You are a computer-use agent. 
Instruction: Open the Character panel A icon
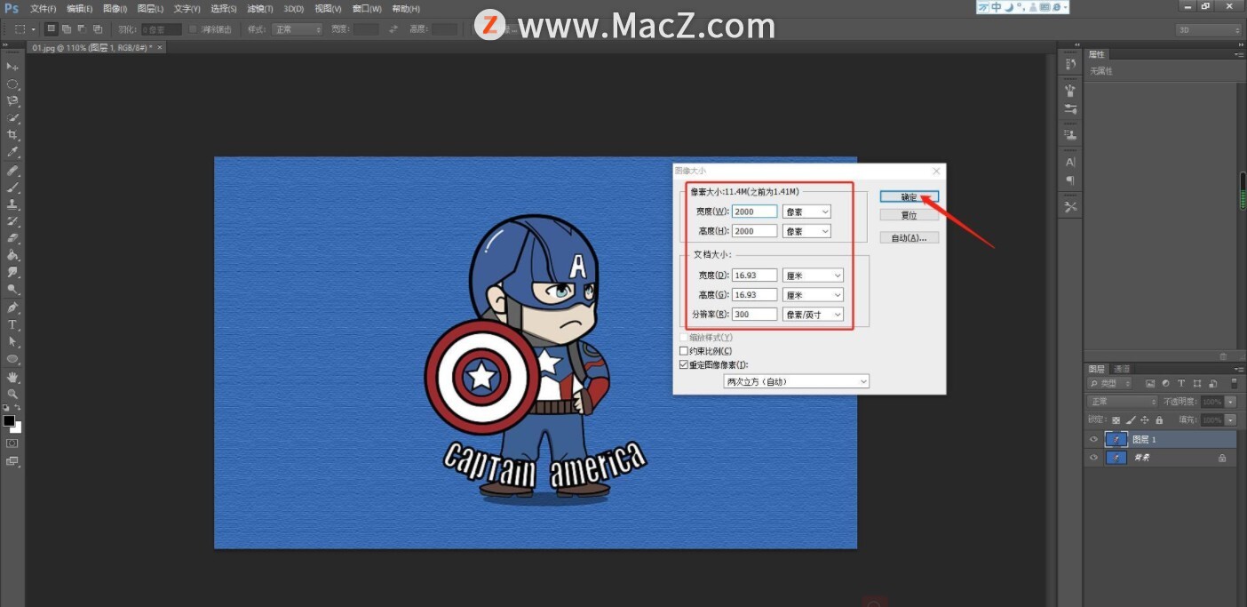point(1070,162)
